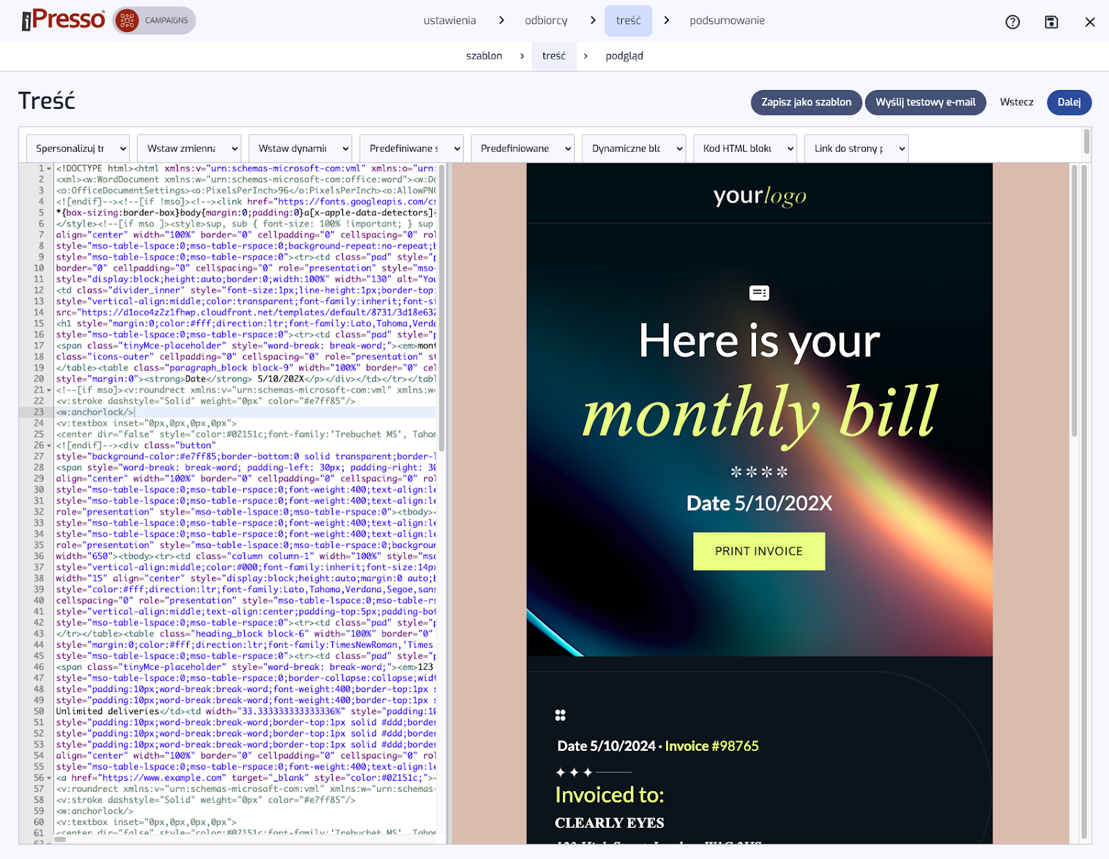Open the Wstaw zmienną dropdown
This screenshot has height=859, width=1109.
tap(189, 148)
